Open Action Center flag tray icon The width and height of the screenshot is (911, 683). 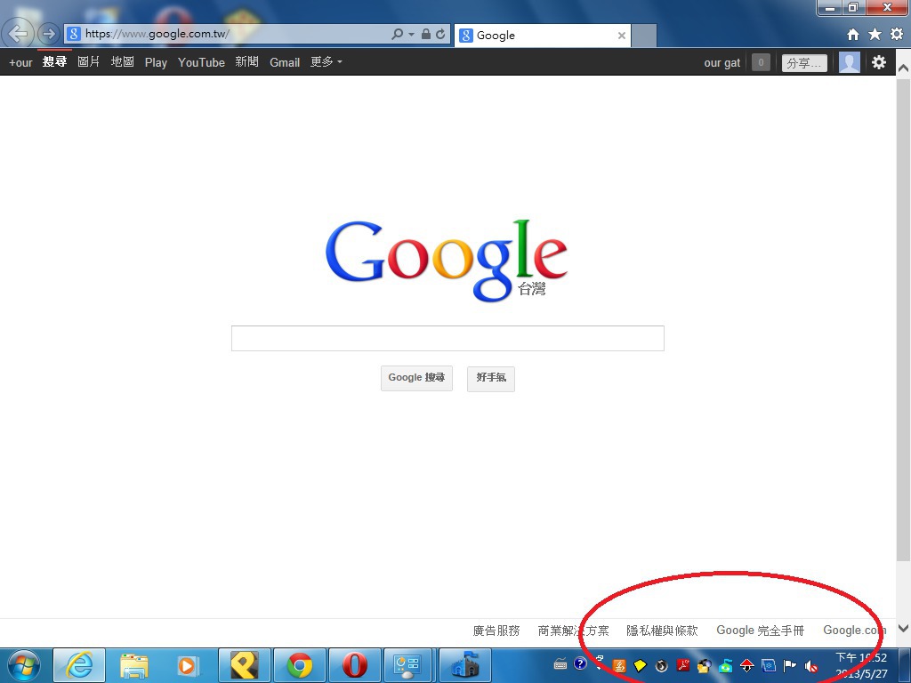coord(790,665)
